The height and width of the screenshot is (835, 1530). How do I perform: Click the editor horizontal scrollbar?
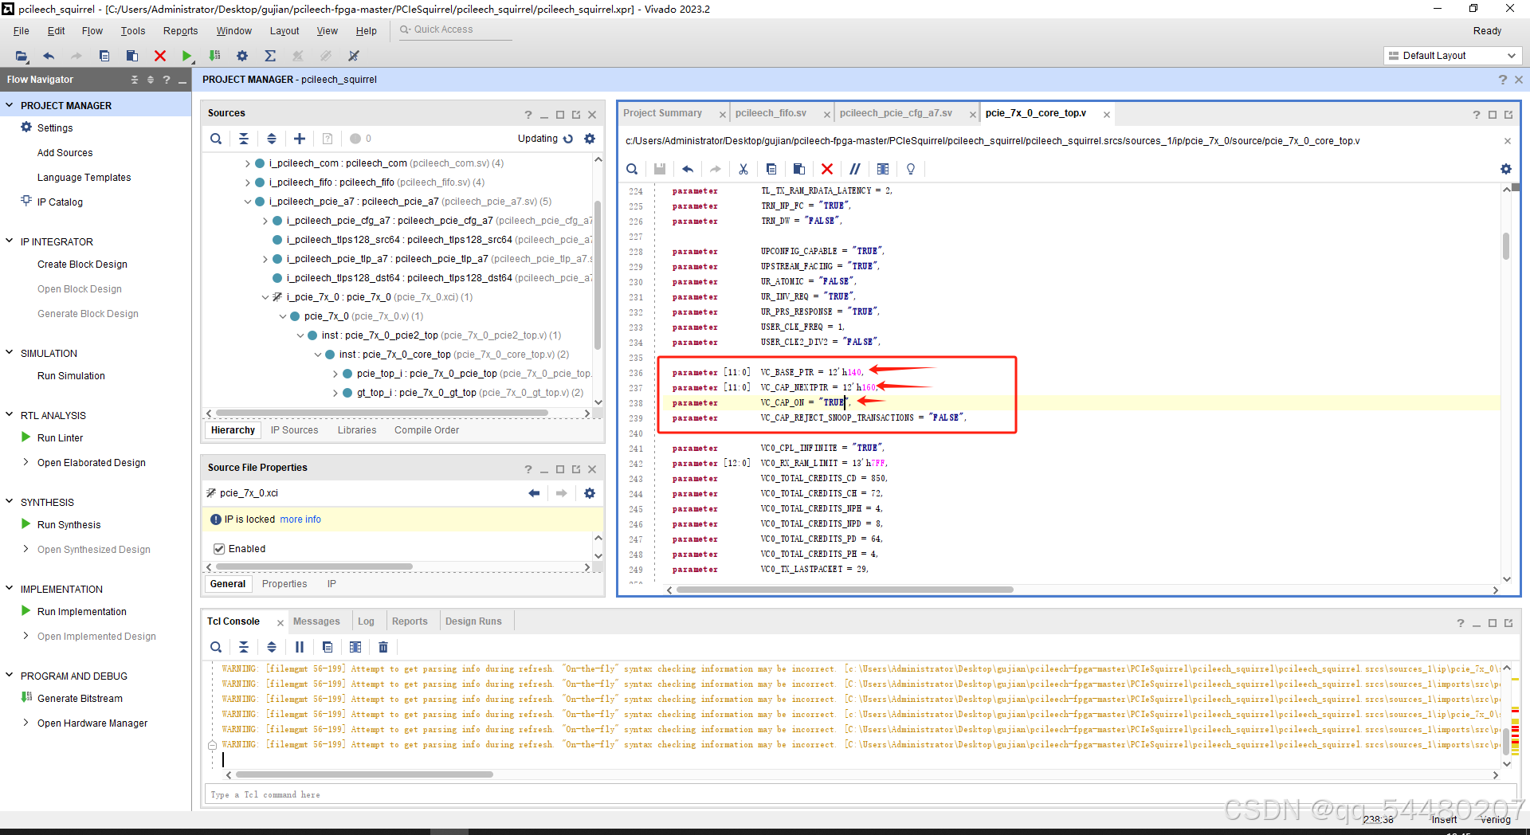[845, 590]
